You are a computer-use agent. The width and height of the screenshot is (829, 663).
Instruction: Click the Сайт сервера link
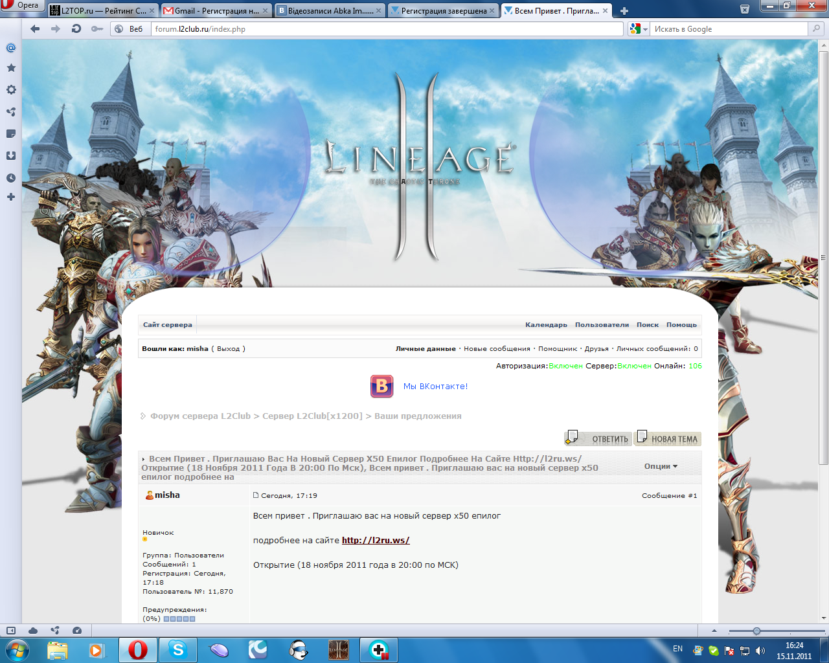click(167, 324)
